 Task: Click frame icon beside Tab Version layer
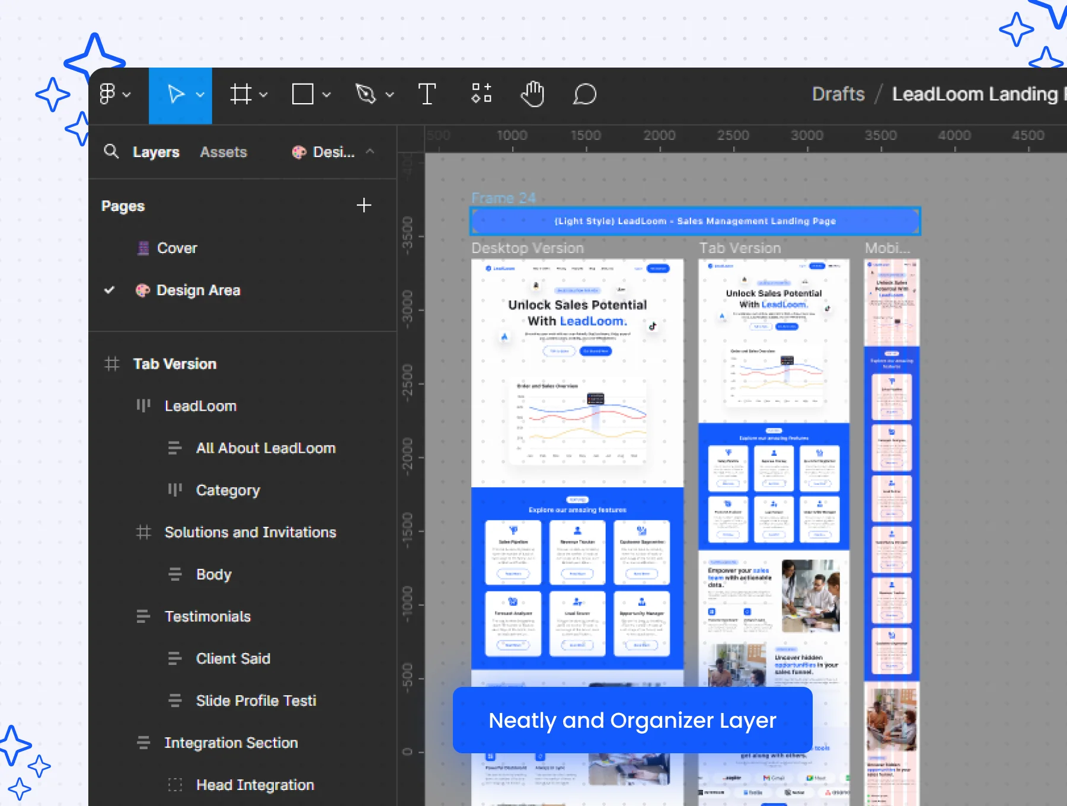[x=111, y=364]
